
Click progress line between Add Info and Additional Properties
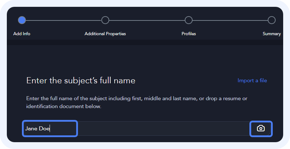point(64,20)
